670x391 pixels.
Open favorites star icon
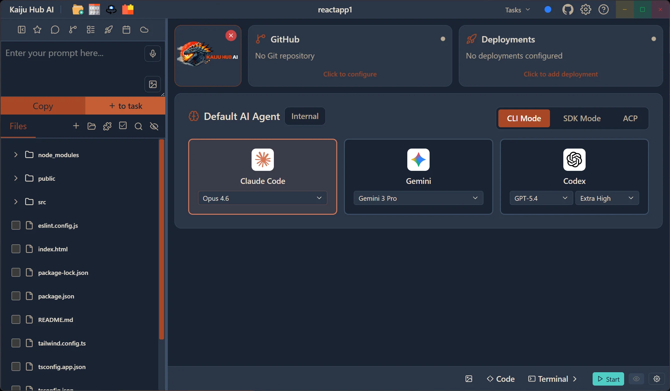pos(37,30)
